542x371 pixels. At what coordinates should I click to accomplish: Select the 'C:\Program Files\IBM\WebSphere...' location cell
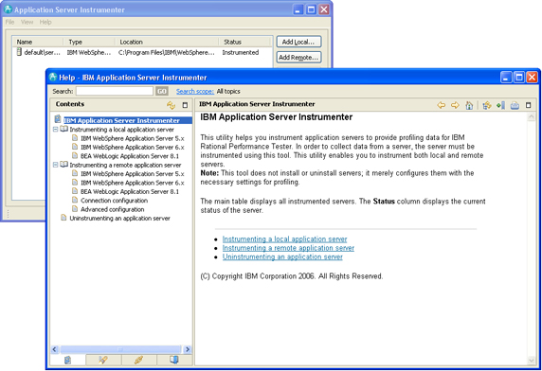166,52
